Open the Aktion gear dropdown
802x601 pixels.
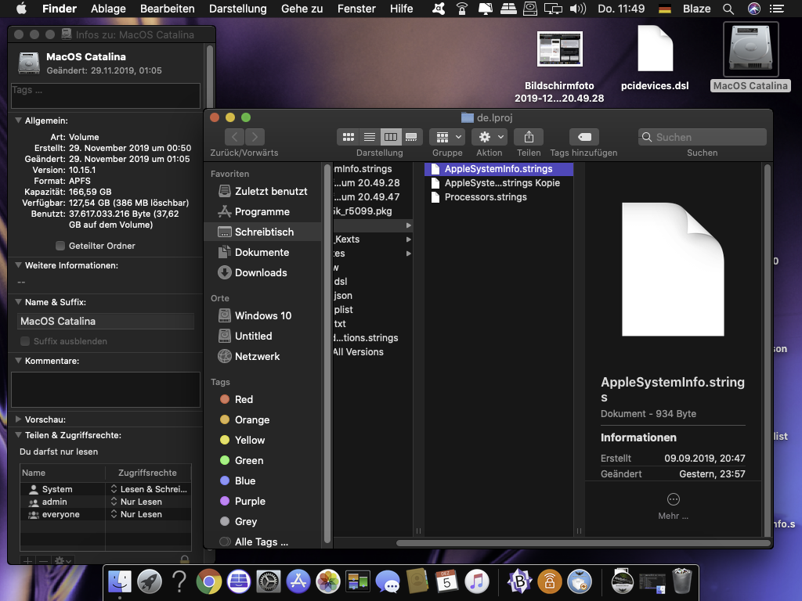[490, 137]
